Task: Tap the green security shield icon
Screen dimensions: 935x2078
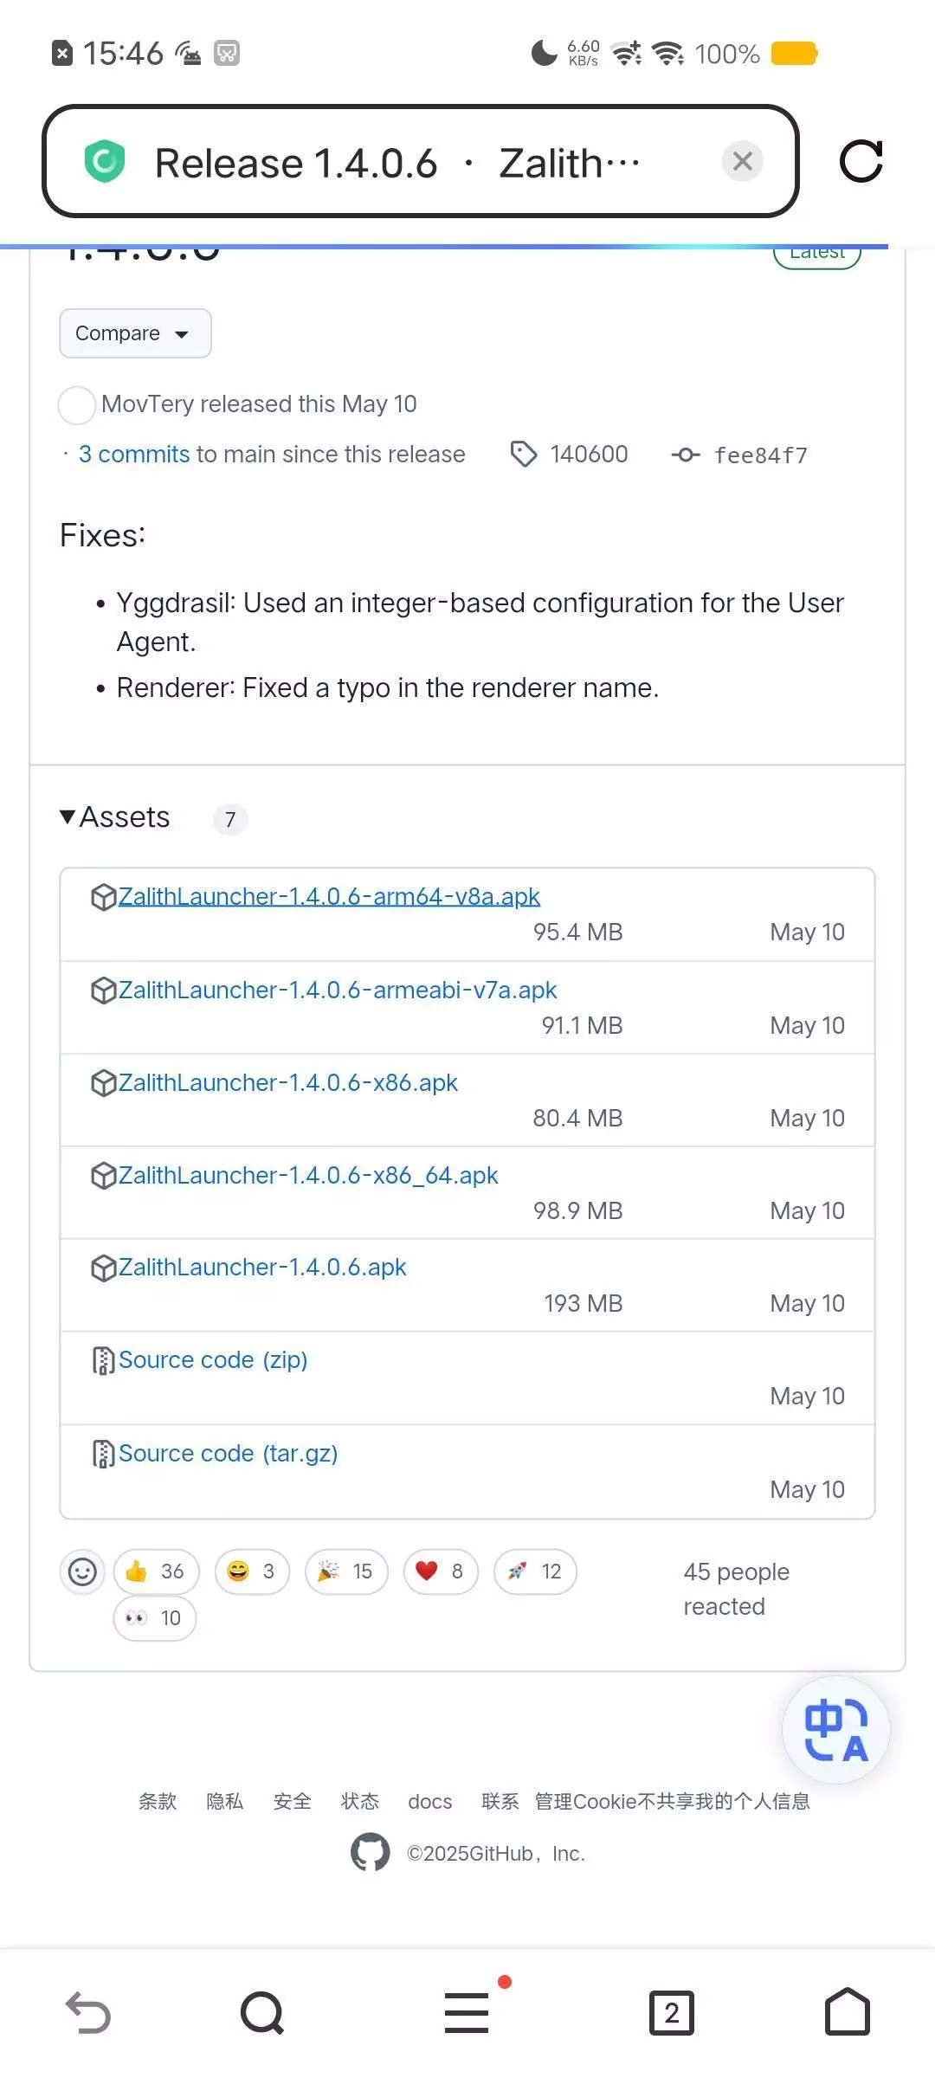Action: (x=105, y=161)
